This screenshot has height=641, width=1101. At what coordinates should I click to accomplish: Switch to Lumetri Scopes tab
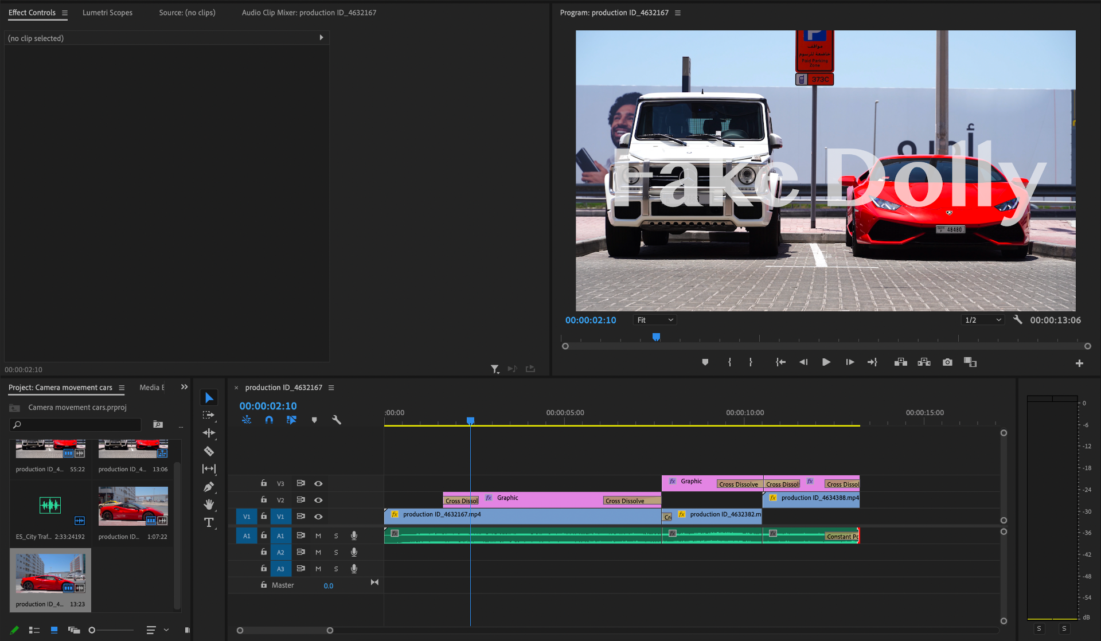[x=107, y=13]
